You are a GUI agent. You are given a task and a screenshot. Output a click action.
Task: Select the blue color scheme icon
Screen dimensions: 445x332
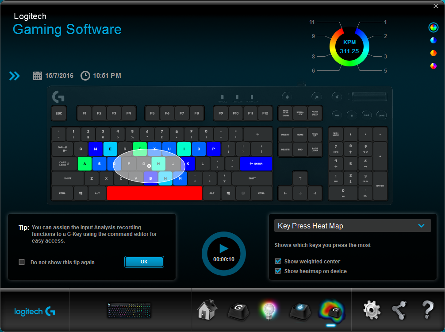(x=433, y=40)
